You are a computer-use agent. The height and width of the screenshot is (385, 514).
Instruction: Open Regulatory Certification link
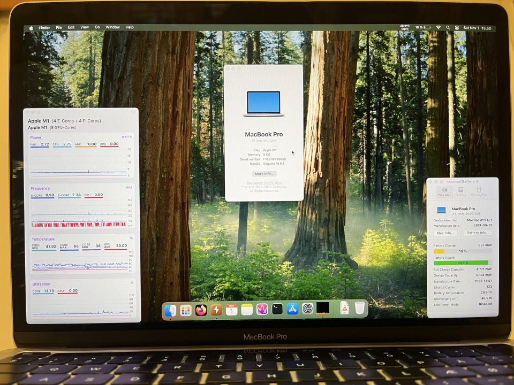click(264, 183)
